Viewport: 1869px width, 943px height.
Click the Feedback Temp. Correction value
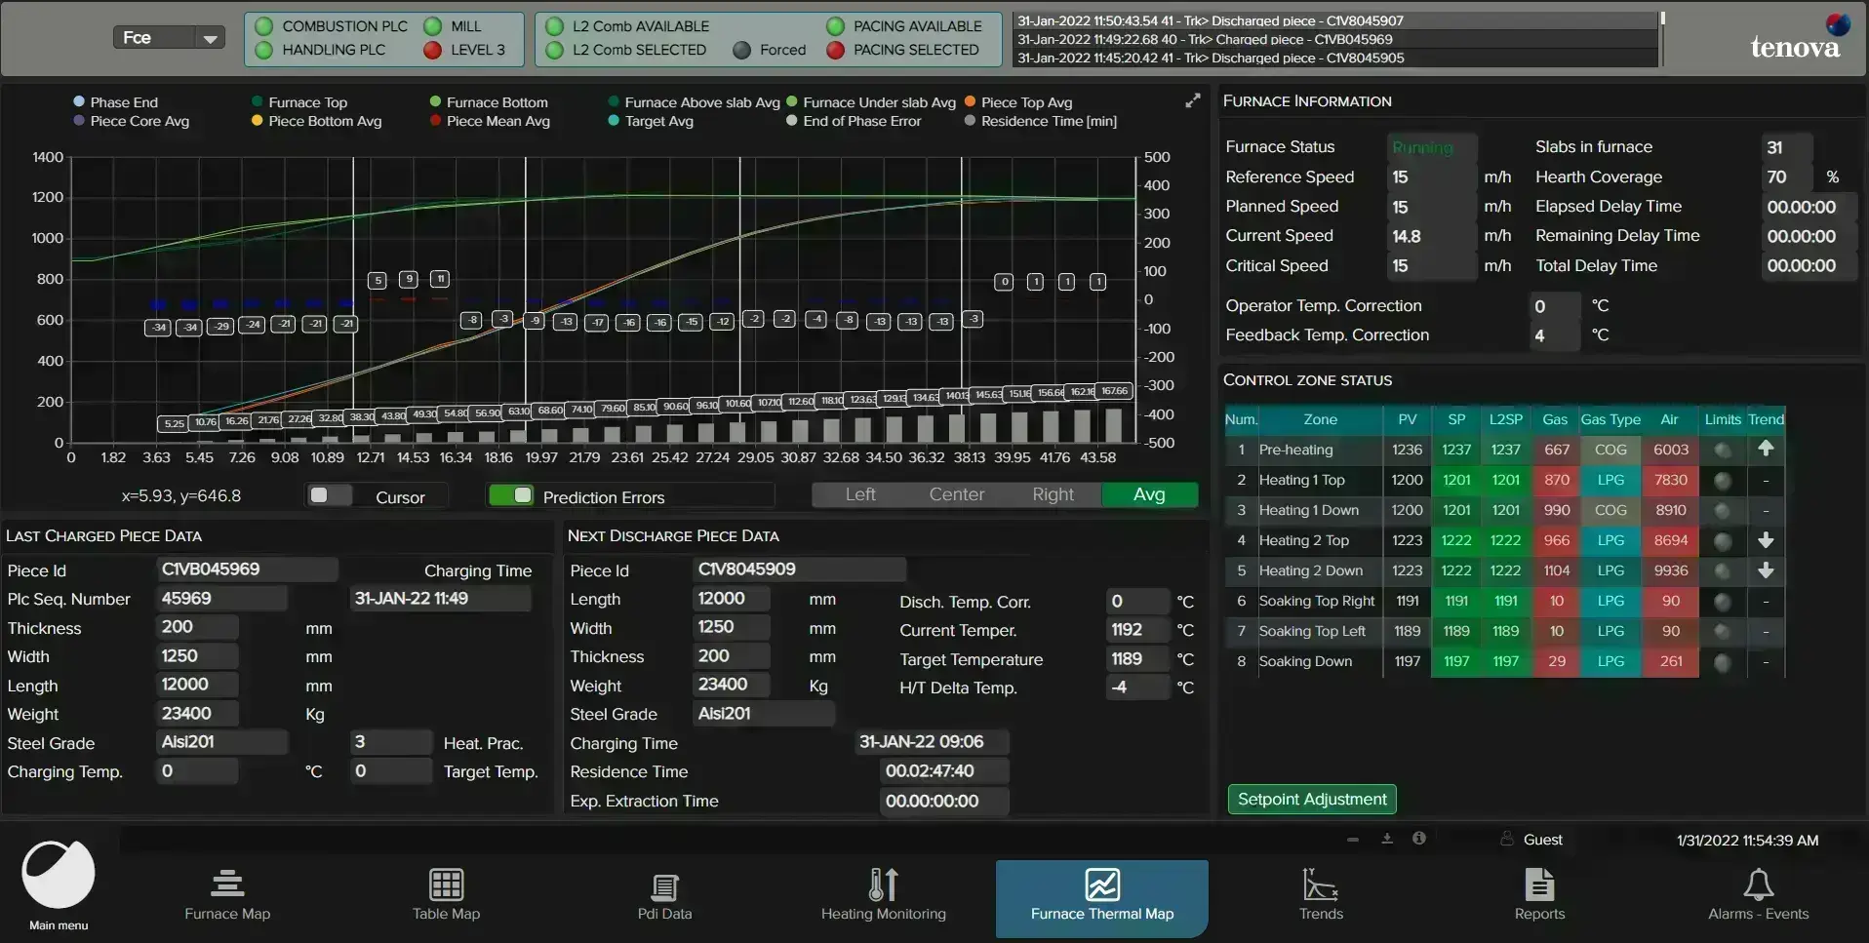pos(1555,334)
